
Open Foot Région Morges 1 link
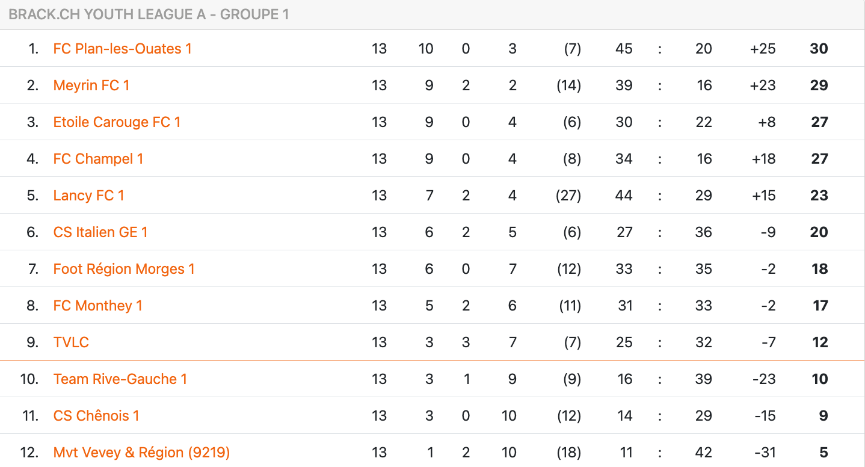[124, 269]
